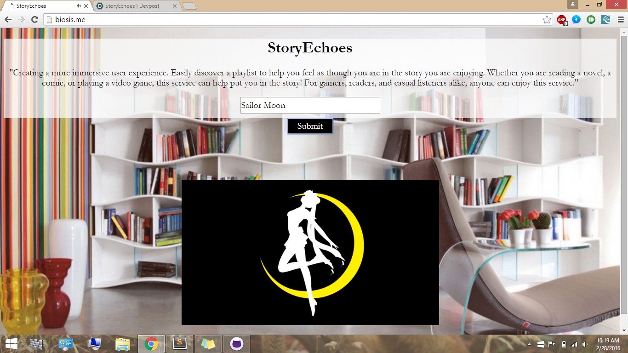Go back with the browser back arrow
Viewport: 628px width, 353px height.
click(8, 19)
